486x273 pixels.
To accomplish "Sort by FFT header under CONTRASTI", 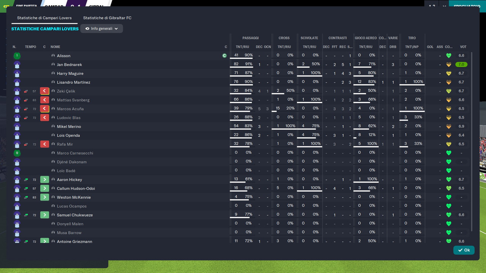I will (335, 47).
